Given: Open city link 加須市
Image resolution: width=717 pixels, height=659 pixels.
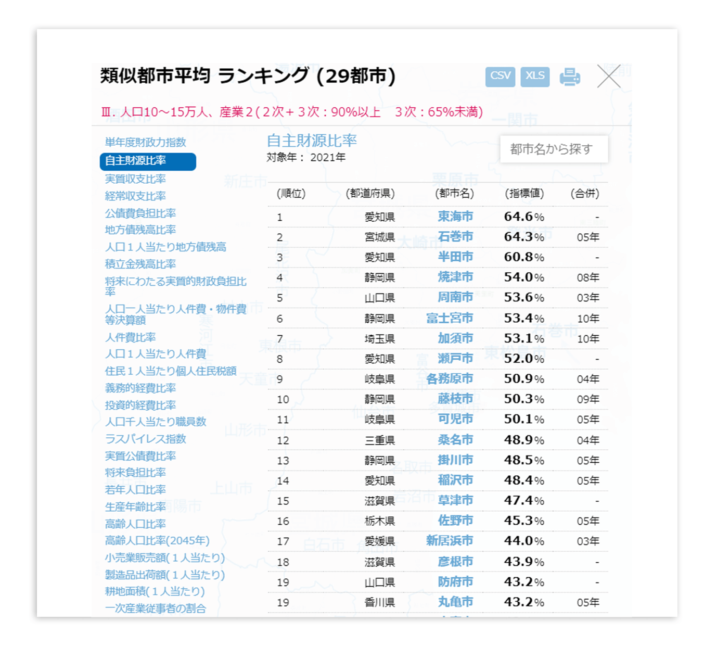Looking at the screenshot, I should (x=455, y=339).
